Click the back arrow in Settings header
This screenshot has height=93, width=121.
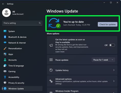[x=3, y=4]
